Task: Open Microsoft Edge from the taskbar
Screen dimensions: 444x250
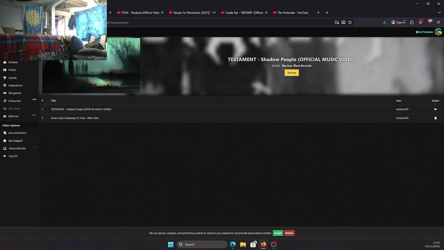Action: 233,244
